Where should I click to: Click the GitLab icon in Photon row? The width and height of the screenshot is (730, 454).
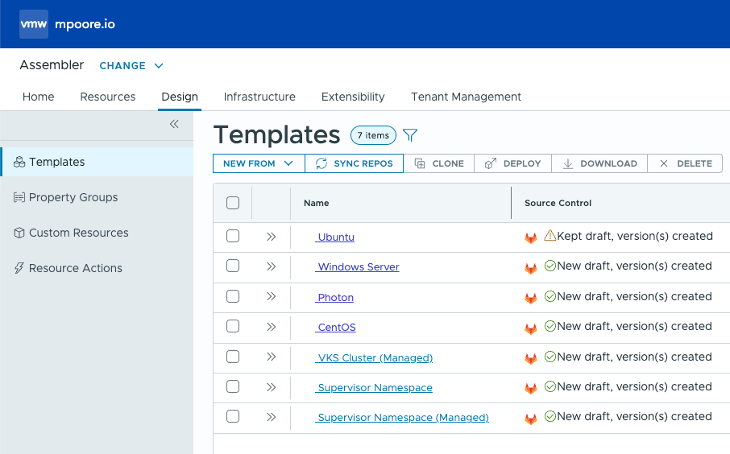click(531, 298)
